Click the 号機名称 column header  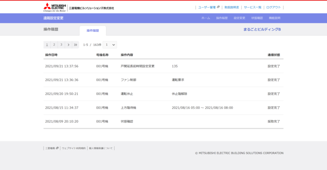tap(102, 55)
